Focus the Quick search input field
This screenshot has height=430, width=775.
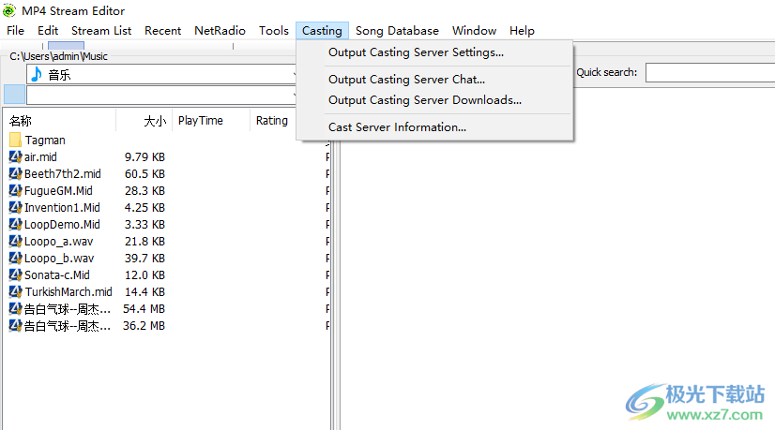click(x=710, y=72)
